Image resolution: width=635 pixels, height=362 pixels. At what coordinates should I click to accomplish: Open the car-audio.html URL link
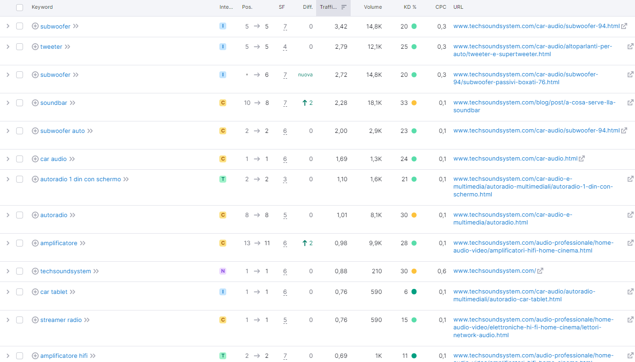point(515,158)
